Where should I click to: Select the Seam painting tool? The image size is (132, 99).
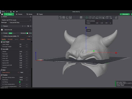[x=107, y=18]
